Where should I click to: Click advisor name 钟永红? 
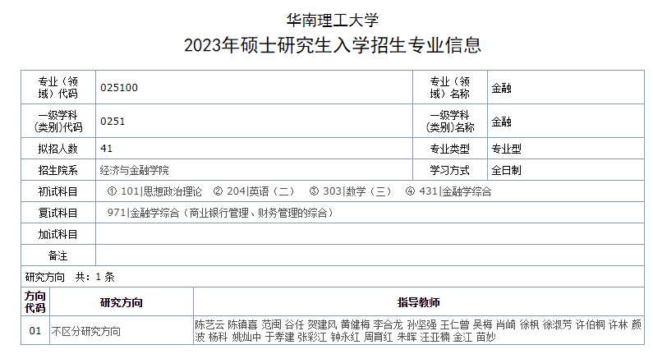click(x=345, y=337)
